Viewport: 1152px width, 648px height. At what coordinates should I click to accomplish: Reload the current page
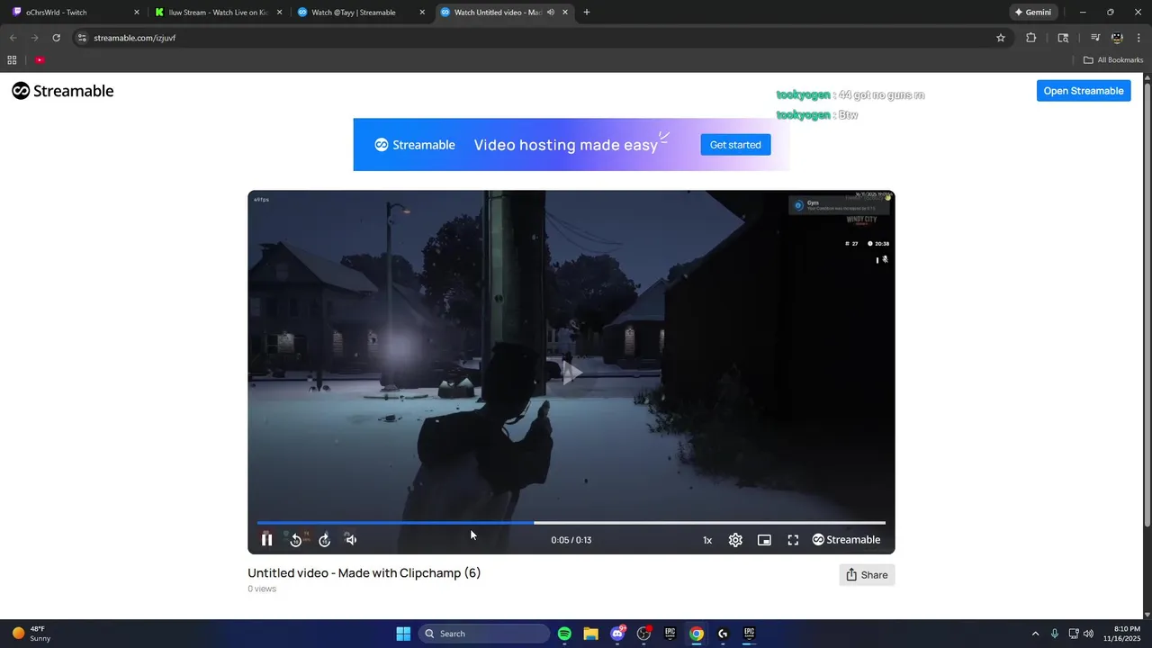[56, 38]
